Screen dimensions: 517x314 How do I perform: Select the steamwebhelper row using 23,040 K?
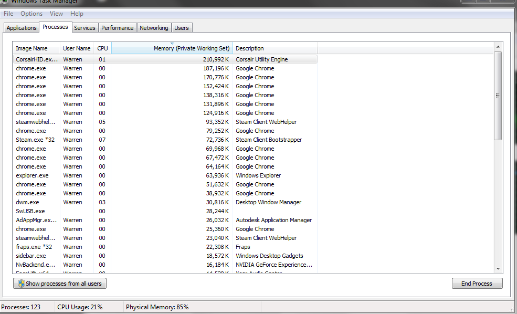click(x=165, y=237)
